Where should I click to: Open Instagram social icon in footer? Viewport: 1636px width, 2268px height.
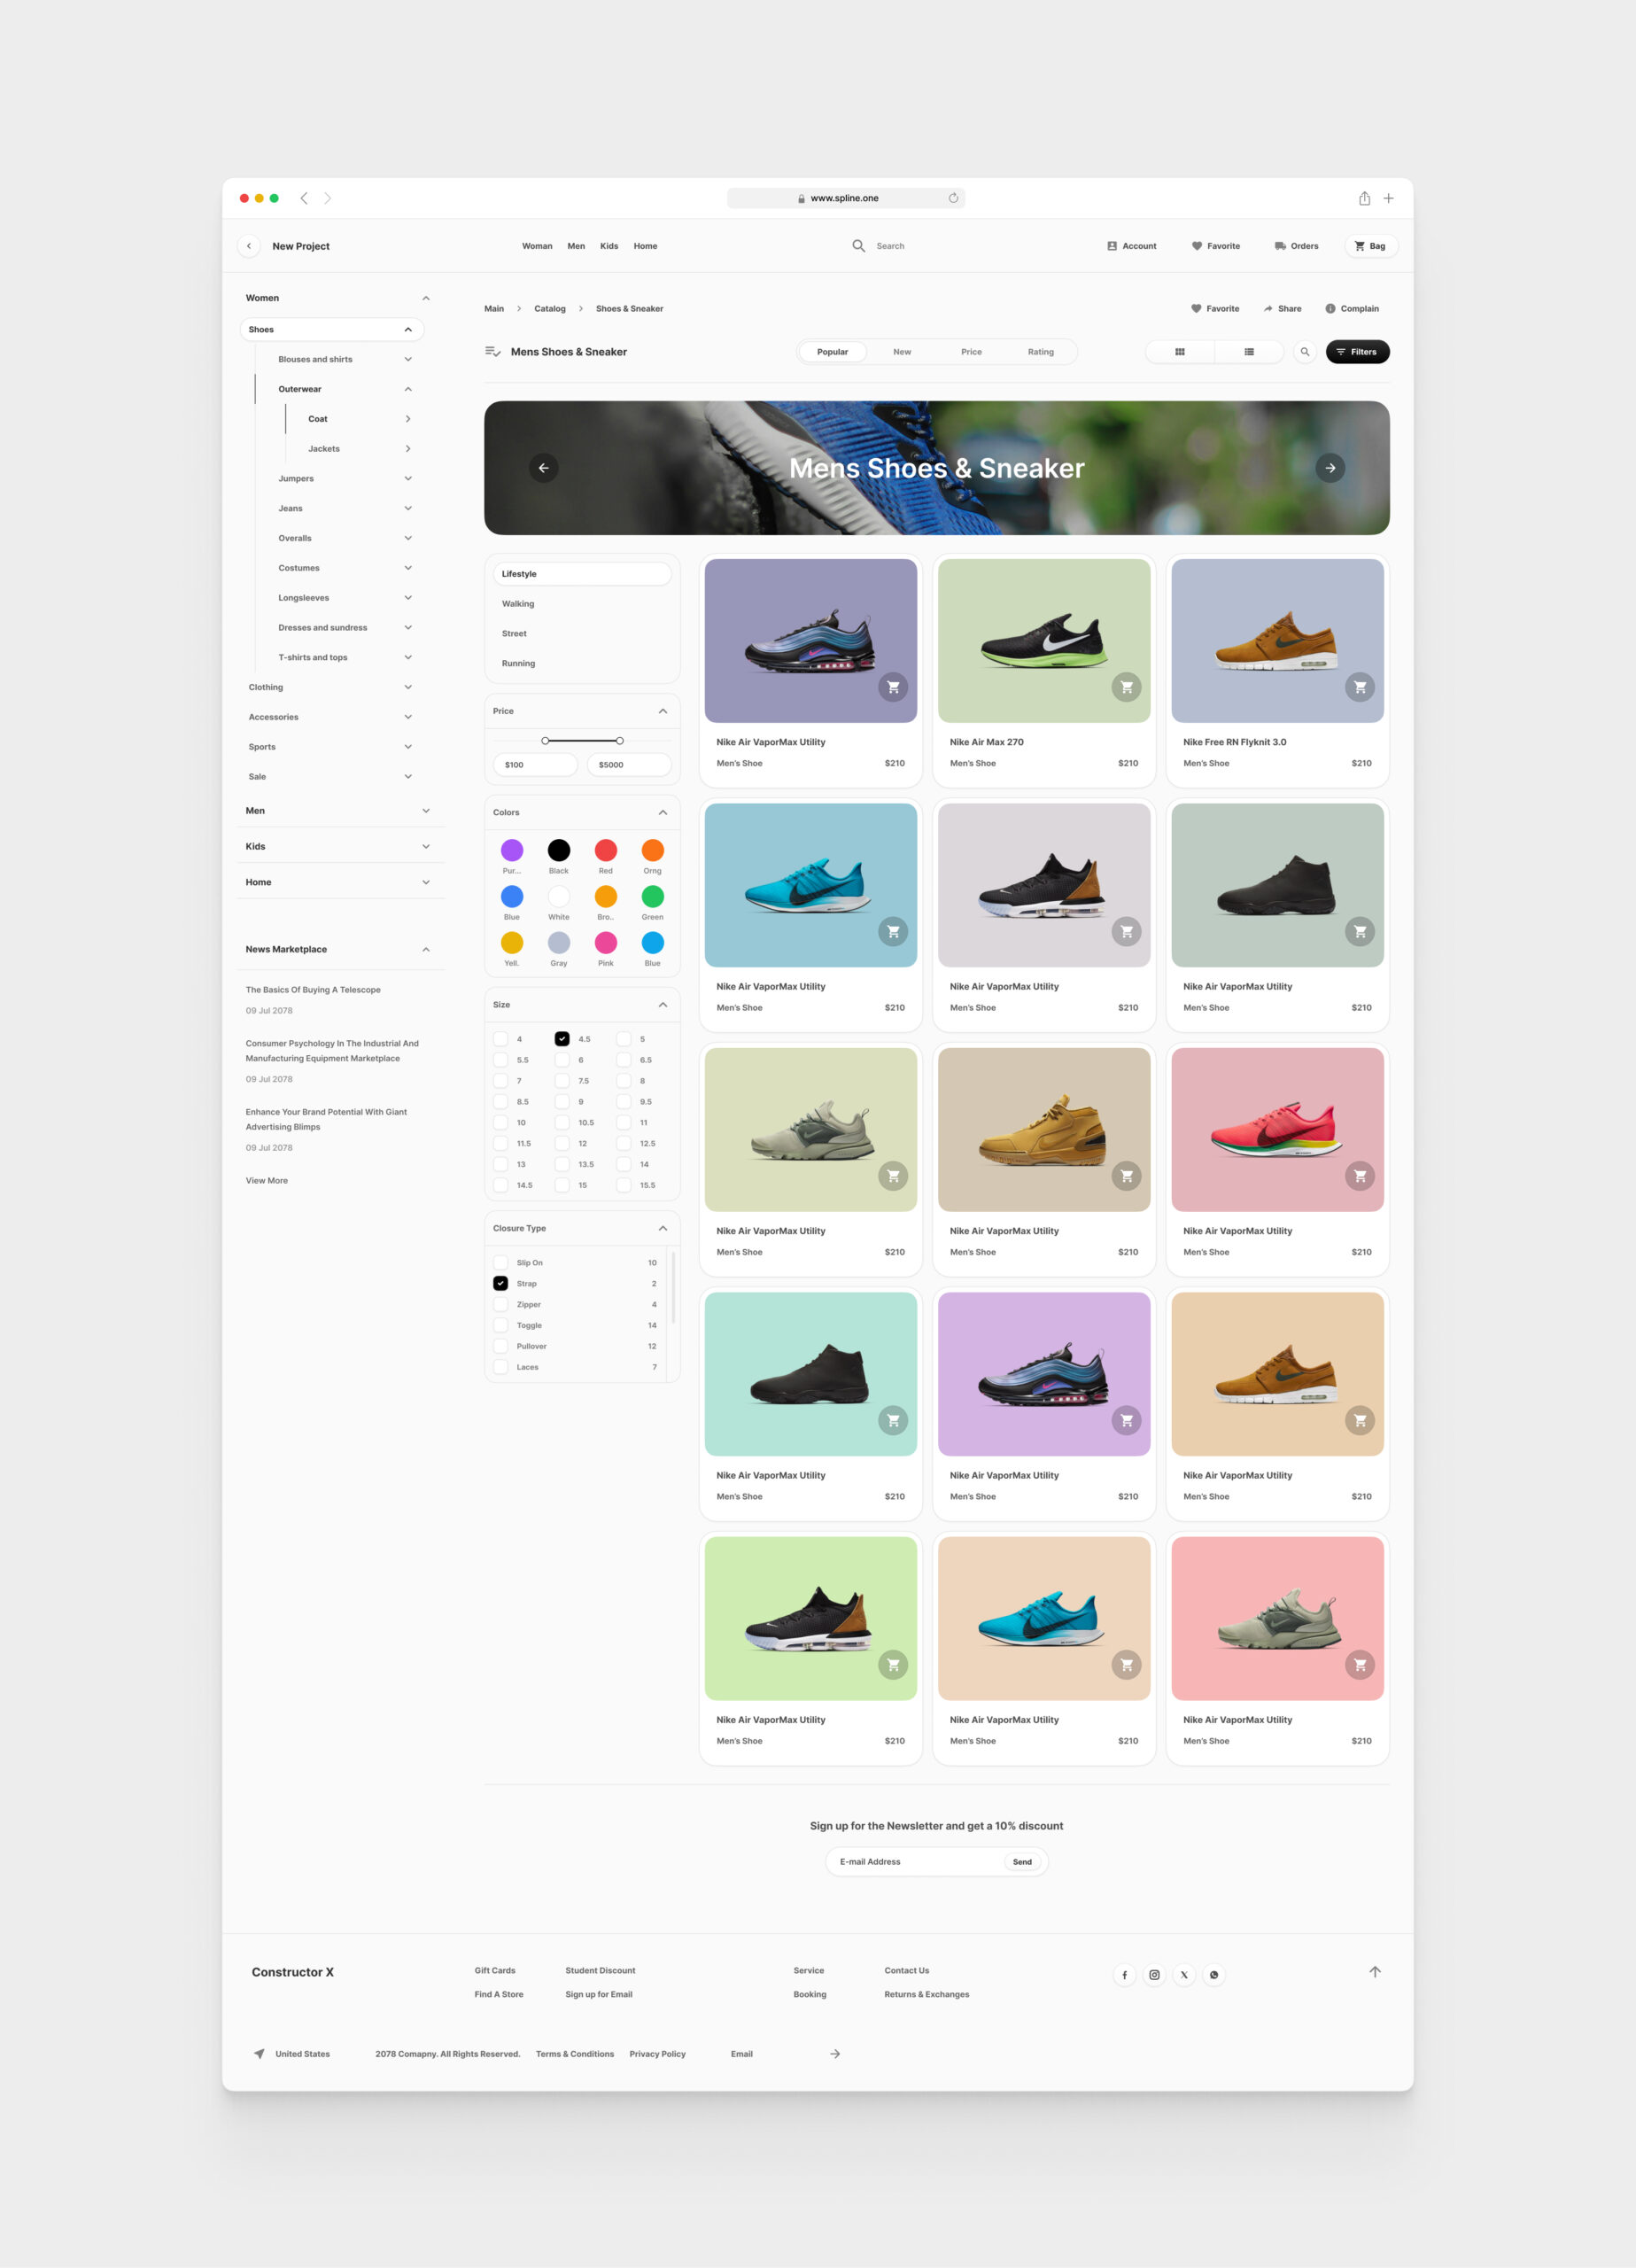point(1154,1975)
